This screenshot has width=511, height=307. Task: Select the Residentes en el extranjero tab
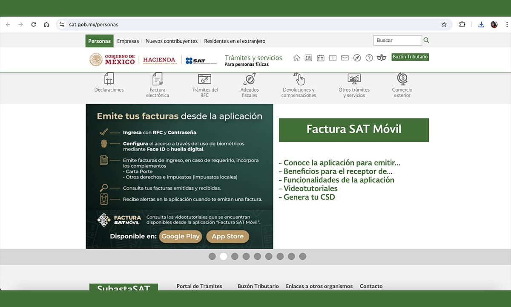click(x=235, y=41)
